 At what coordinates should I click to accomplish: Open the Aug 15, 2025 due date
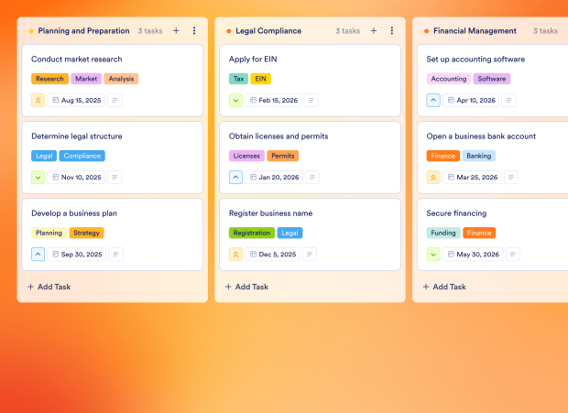tap(74, 100)
